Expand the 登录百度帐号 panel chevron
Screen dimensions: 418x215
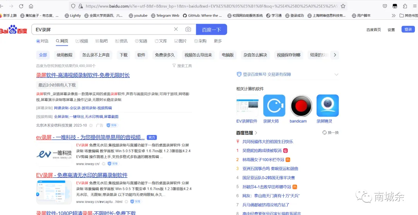[336, 74]
